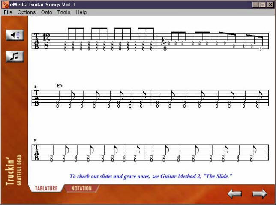Click the music notes MIDI playback button

(15, 57)
